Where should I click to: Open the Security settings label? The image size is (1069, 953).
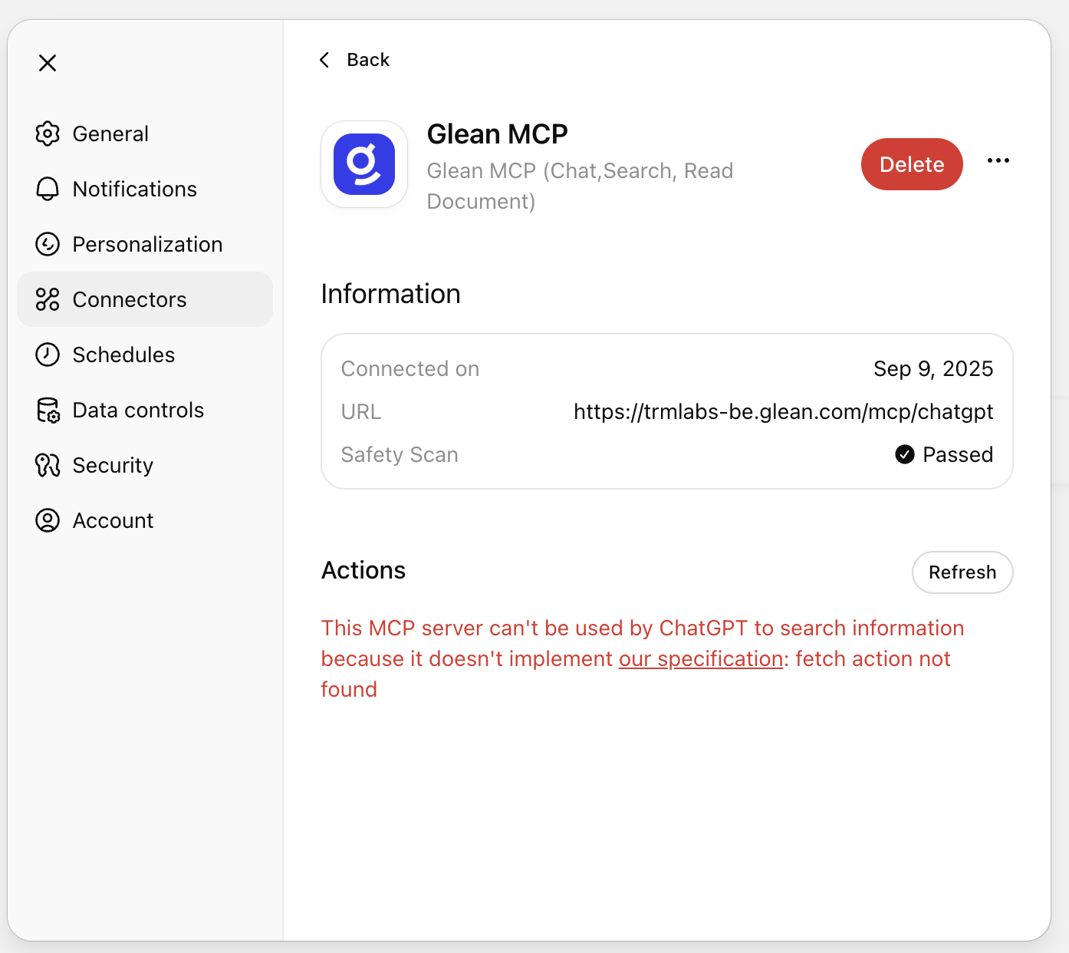point(113,465)
